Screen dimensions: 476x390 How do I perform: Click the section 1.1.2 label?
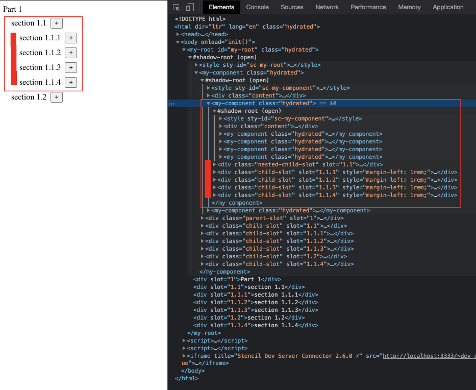pos(40,53)
